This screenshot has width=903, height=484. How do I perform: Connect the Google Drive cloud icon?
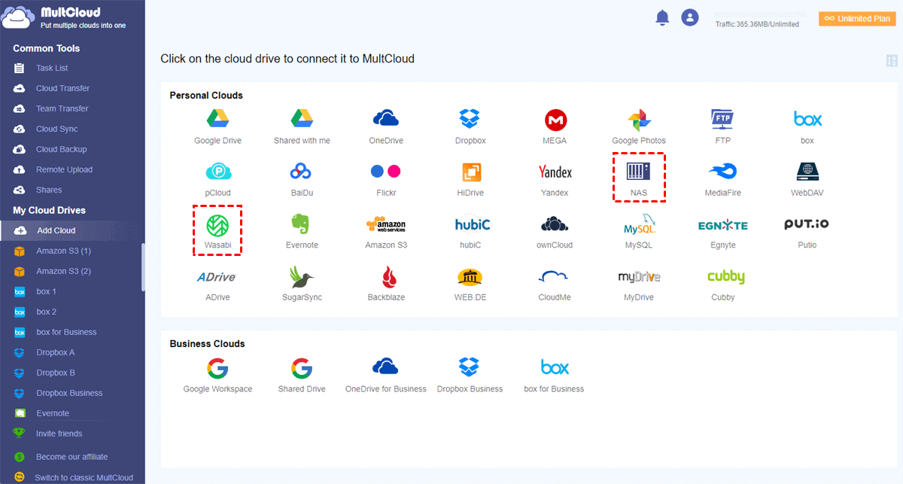[217, 119]
